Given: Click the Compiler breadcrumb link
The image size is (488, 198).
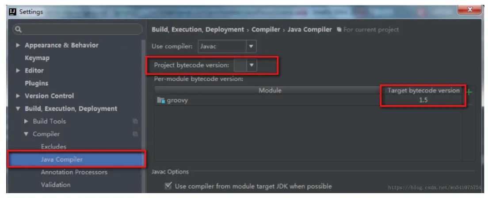Looking at the screenshot, I should [x=266, y=30].
